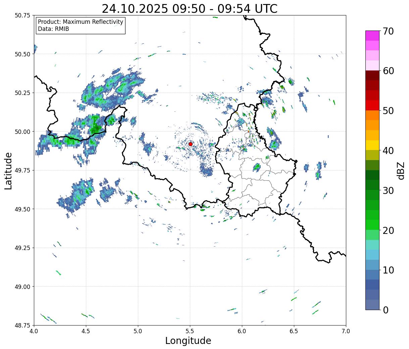This screenshot has width=409, height=349.
Task: Click the yellow colorbar swatch above 40
Action: pyautogui.click(x=372, y=145)
